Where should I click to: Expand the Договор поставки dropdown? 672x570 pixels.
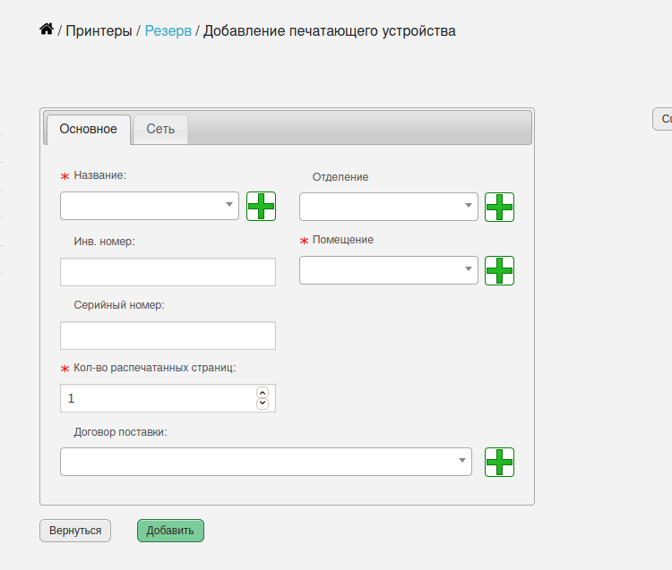(x=266, y=462)
